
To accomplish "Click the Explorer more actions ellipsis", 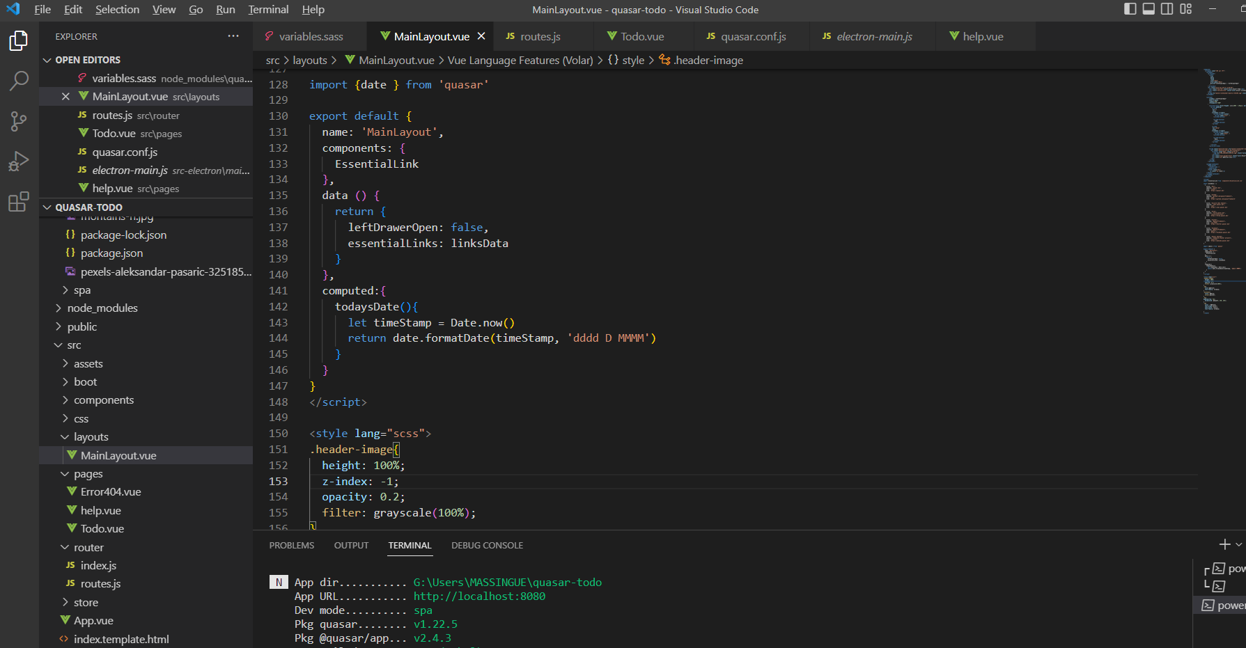I will (x=233, y=36).
